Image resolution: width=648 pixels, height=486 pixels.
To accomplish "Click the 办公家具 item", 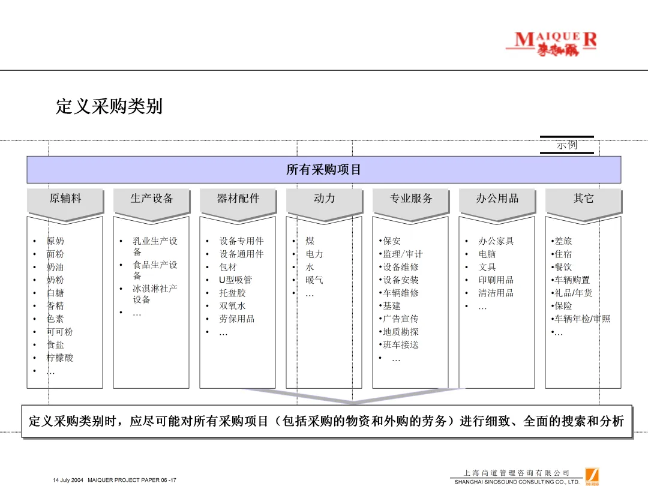I will (x=496, y=241).
